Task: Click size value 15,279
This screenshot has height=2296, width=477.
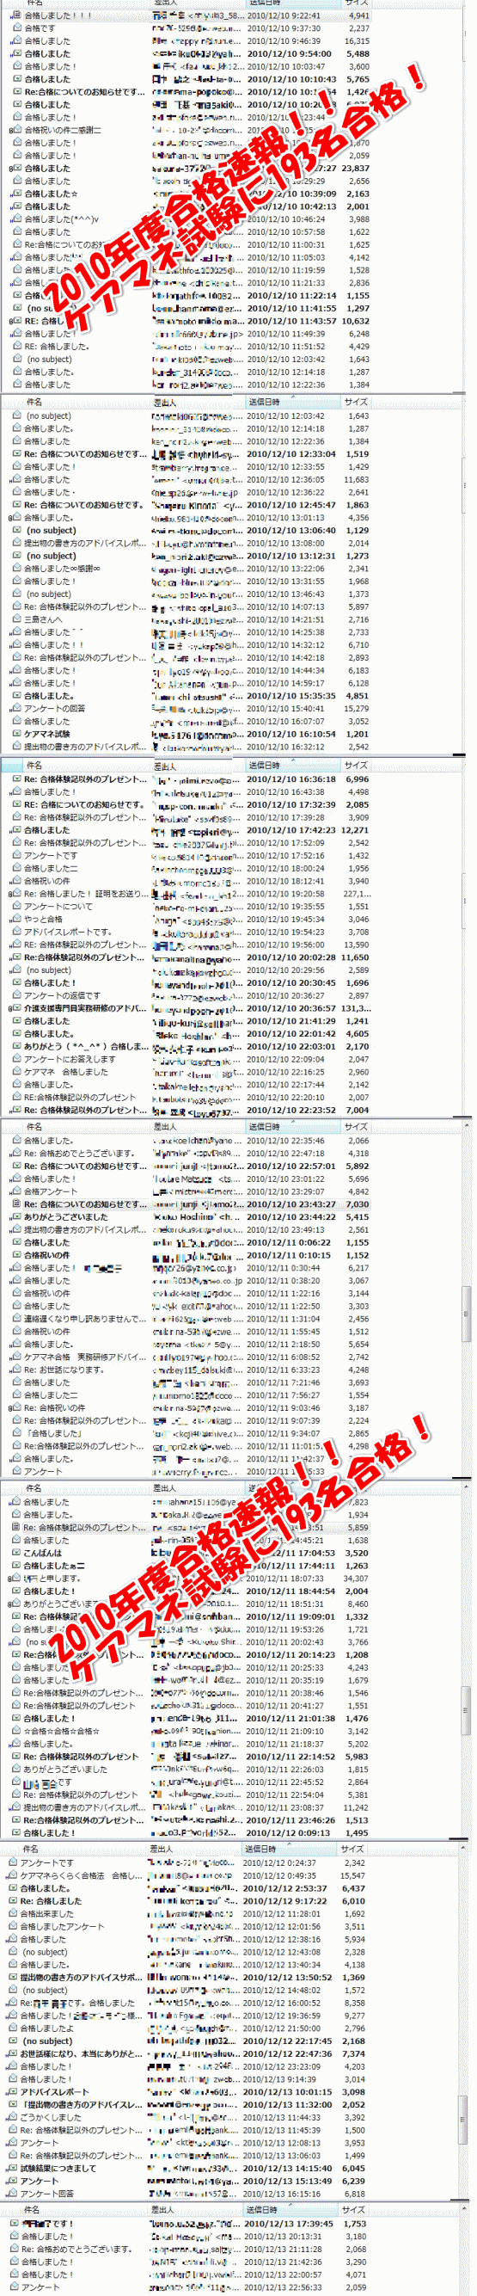Action: click(357, 709)
